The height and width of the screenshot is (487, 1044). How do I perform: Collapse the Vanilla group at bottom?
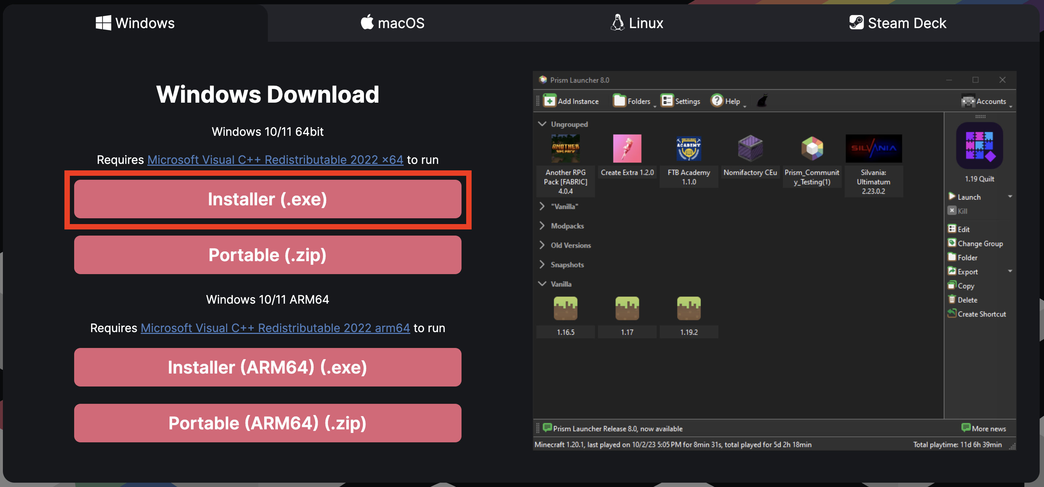pos(542,284)
